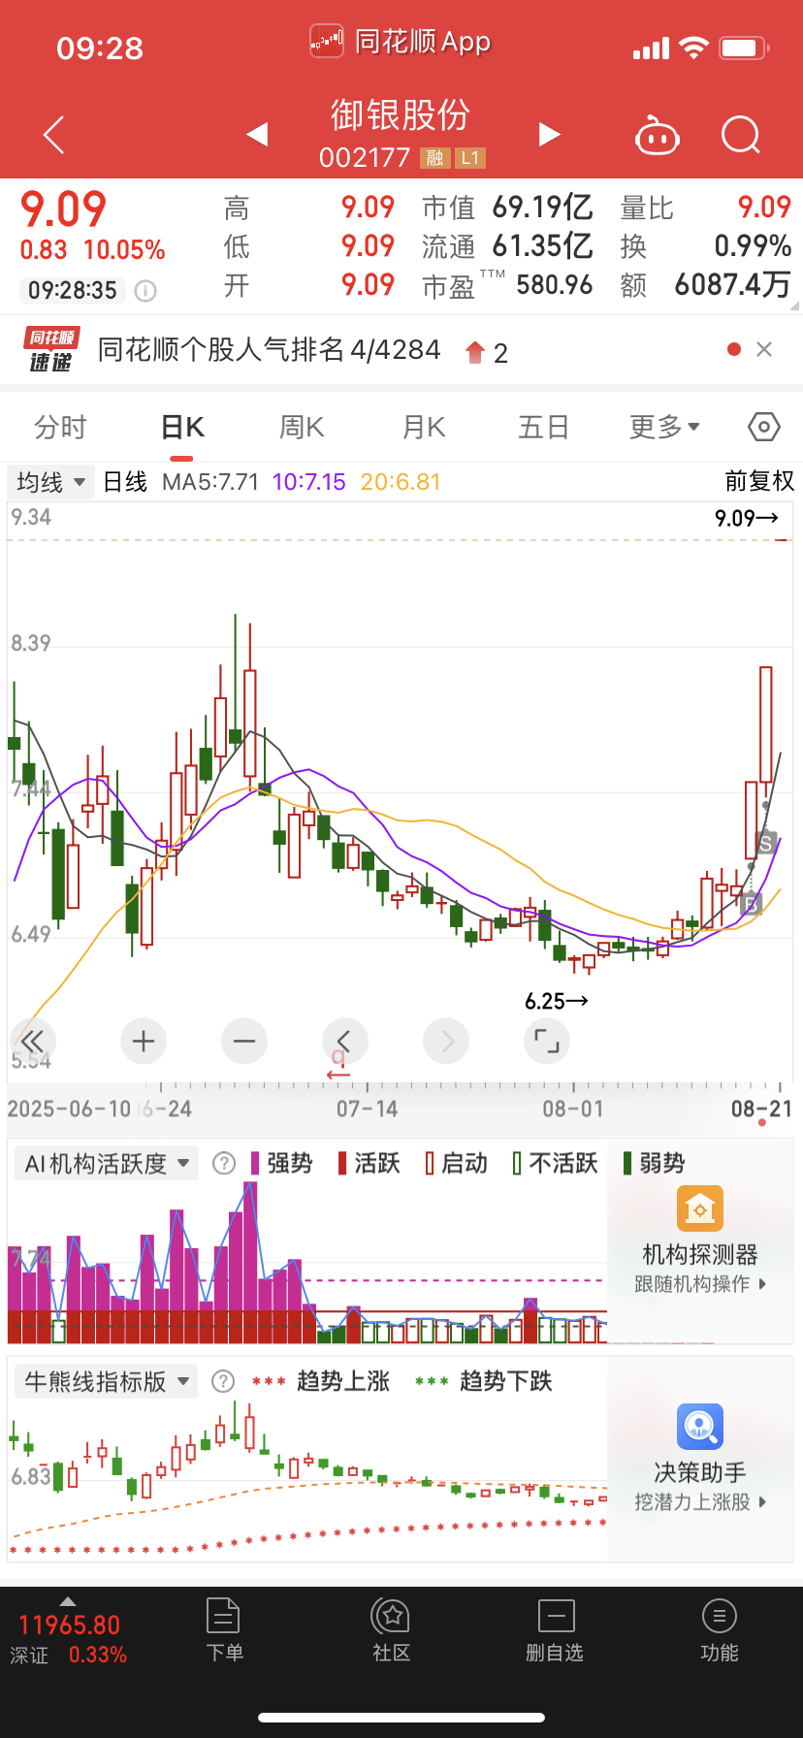Tap the 市值 69.19亿 value
This screenshot has width=803, height=1738.
pos(542,207)
